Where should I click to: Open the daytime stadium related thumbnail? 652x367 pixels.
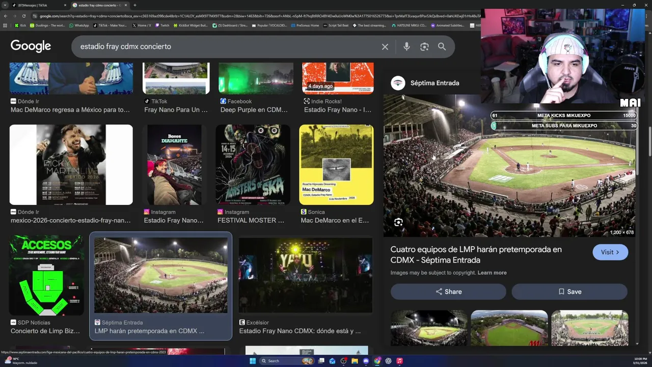[x=590, y=328]
